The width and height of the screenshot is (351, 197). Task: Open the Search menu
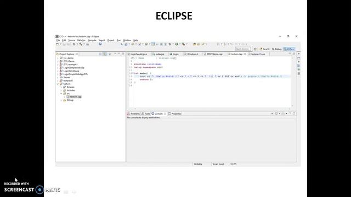click(102, 40)
